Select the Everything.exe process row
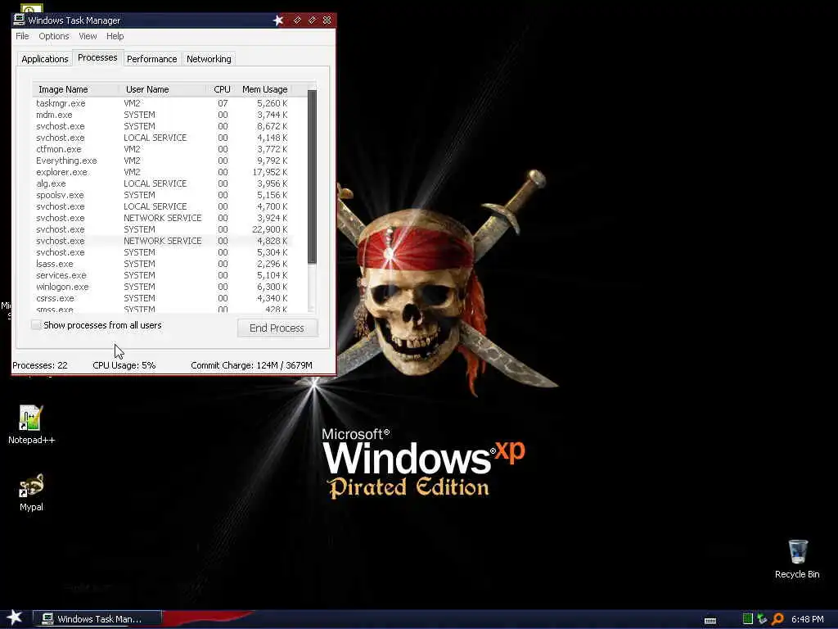 163,161
